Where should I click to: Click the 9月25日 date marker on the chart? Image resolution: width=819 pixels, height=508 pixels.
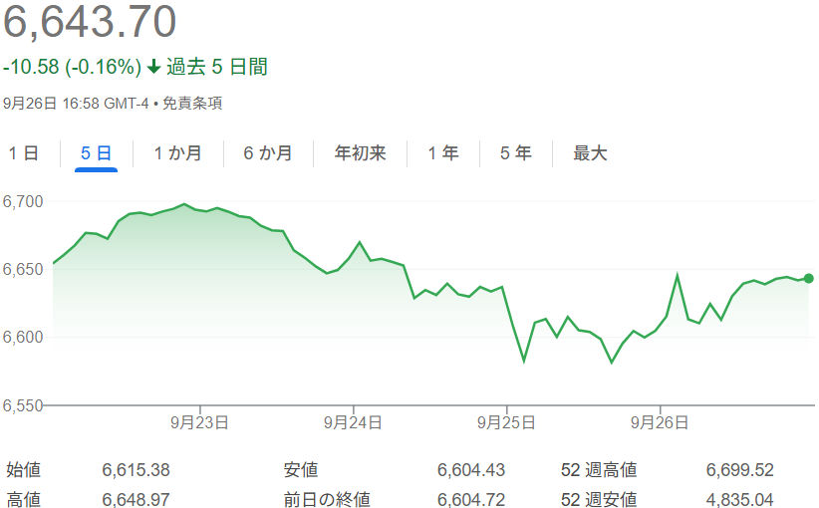[506, 422]
